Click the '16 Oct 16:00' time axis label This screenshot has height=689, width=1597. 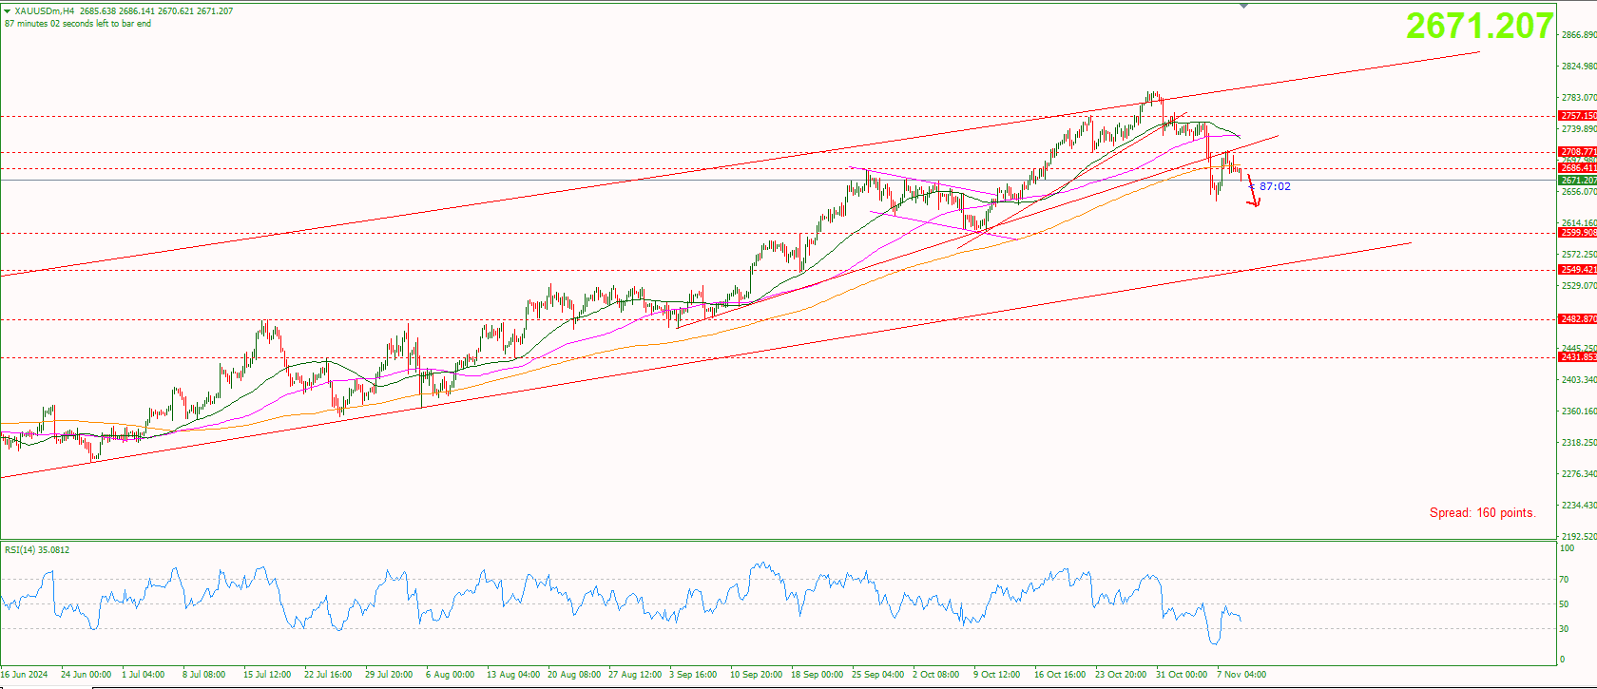tap(1060, 675)
